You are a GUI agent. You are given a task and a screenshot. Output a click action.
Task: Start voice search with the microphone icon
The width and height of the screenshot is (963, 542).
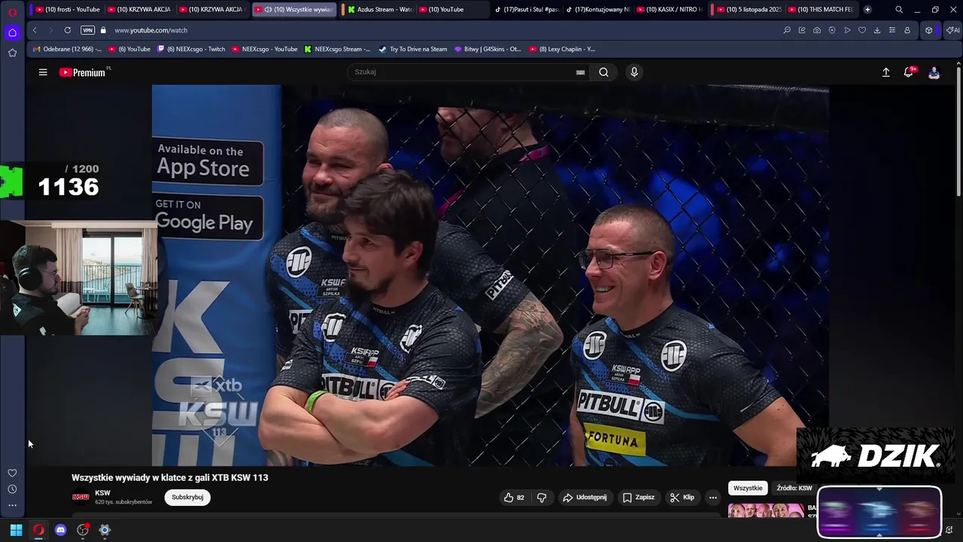634,72
